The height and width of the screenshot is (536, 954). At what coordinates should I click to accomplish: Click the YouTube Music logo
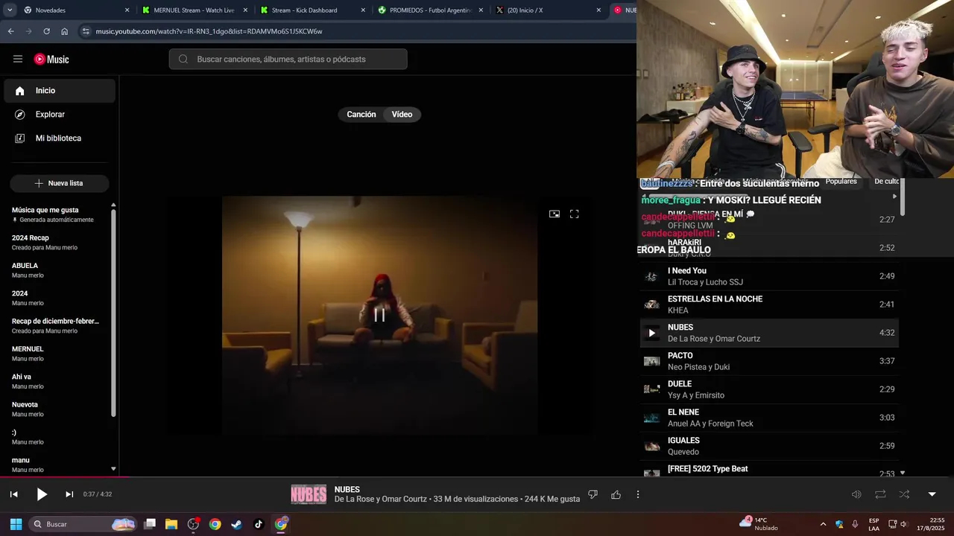(x=51, y=59)
